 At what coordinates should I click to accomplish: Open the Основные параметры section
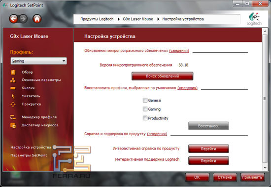coord(41,80)
